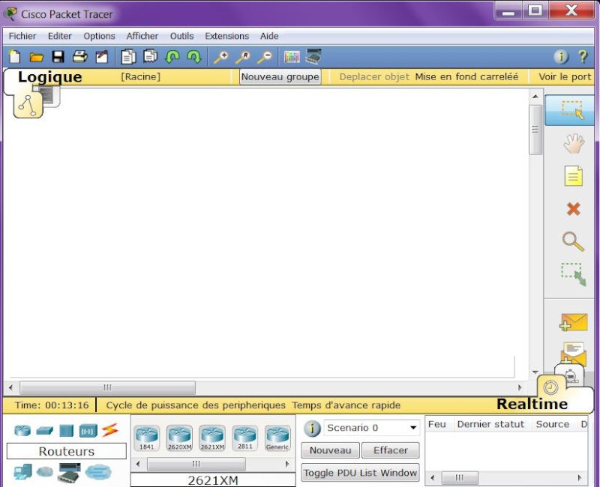The height and width of the screenshot is (487, 600).
Task: Select End Devices category icon
Action: pos(23,472)
